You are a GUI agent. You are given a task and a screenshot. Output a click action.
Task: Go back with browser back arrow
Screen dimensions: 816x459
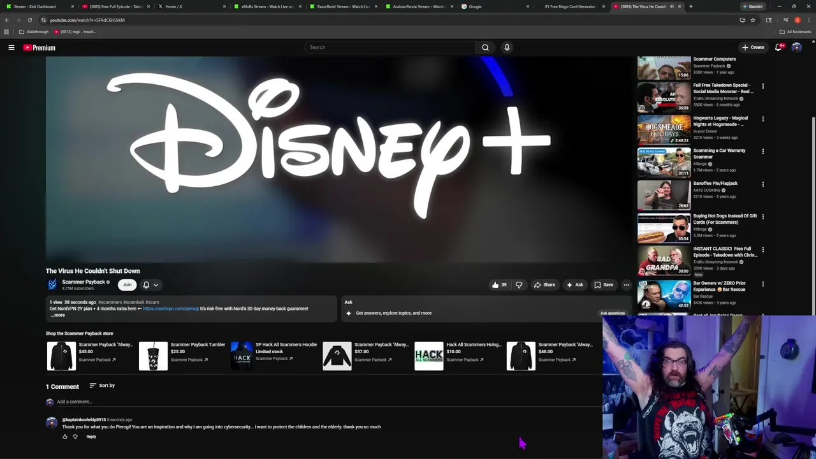7,20
